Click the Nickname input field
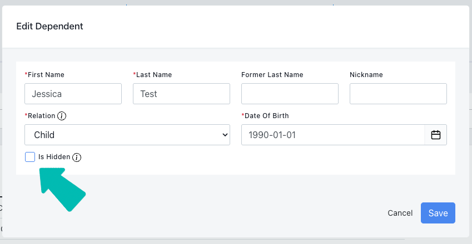The height and width of the screenshot is (244, 472). pos(398,94)
